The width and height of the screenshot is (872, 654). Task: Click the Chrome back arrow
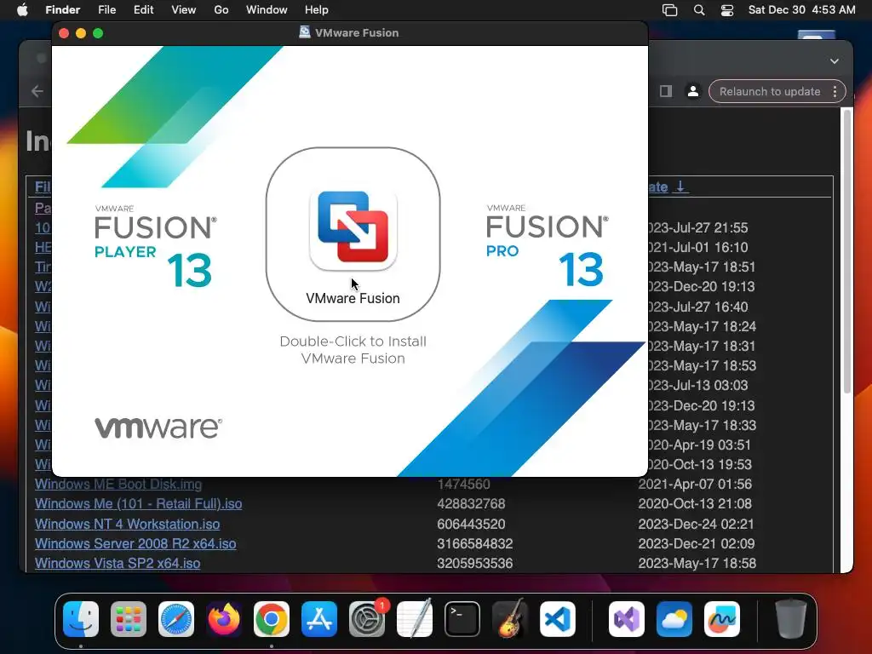coord(37,91)
